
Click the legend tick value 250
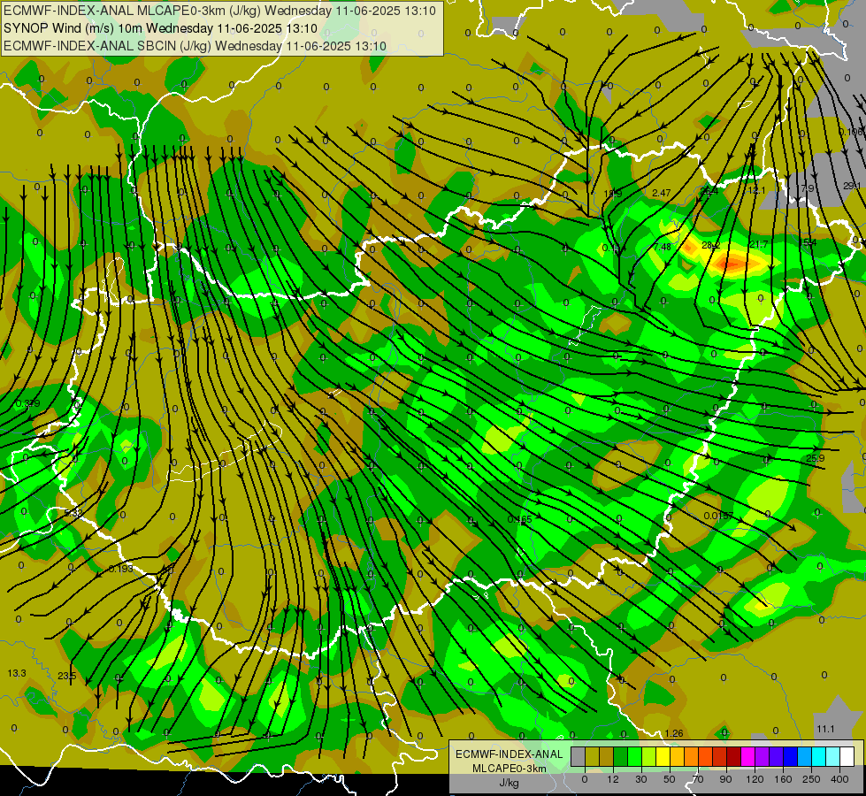coord(811,780)
